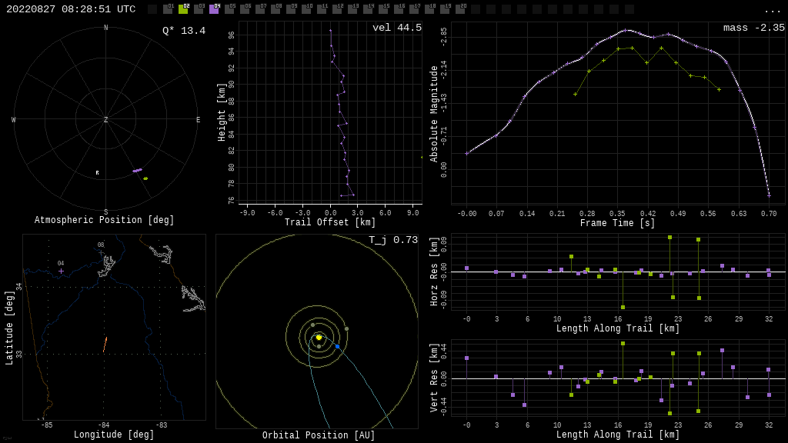Select the station 01 indicator square
The height and width of the screenshot is (443, 788).
[168, 9]
